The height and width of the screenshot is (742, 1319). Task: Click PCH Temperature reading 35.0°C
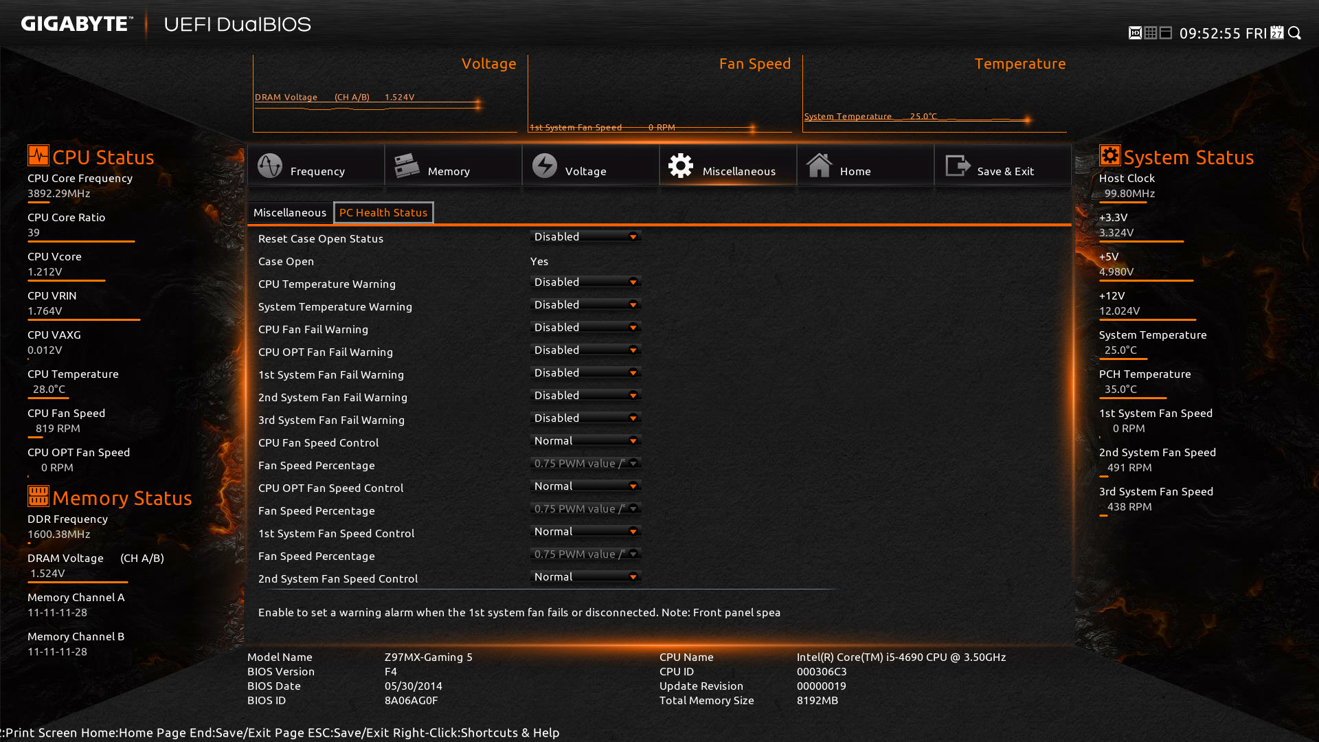(1120, 389)
